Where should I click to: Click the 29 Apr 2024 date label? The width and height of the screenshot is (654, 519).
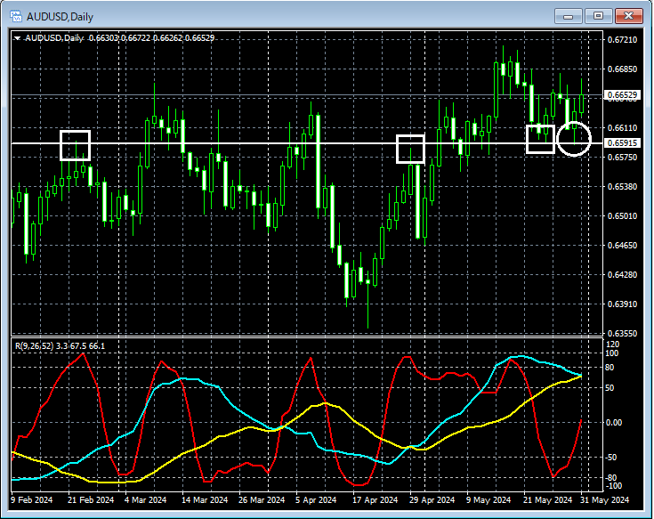[432, 499]
